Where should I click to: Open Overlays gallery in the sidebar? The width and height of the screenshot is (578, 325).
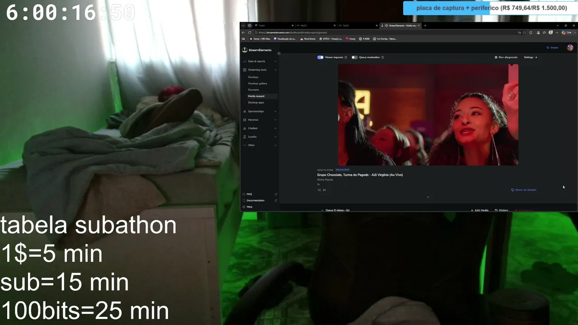(x=257, y=84)
